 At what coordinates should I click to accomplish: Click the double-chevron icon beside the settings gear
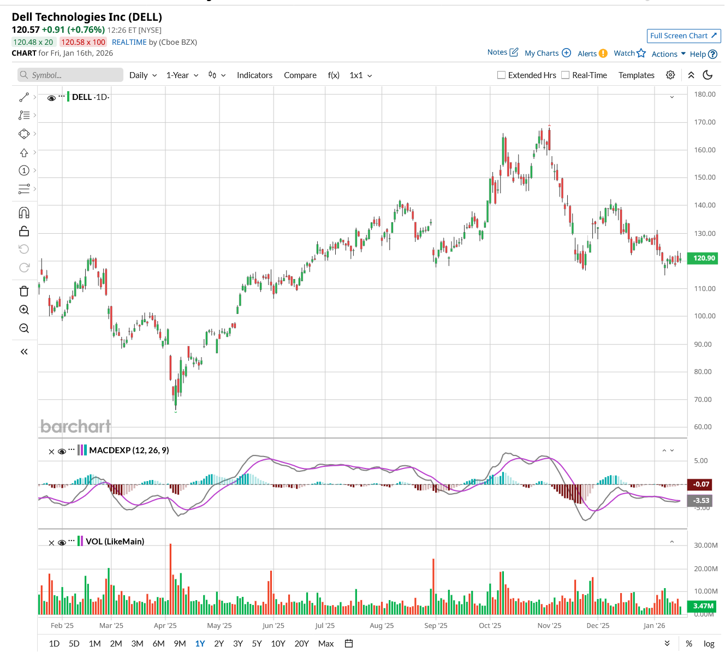(x=691, y=75)
